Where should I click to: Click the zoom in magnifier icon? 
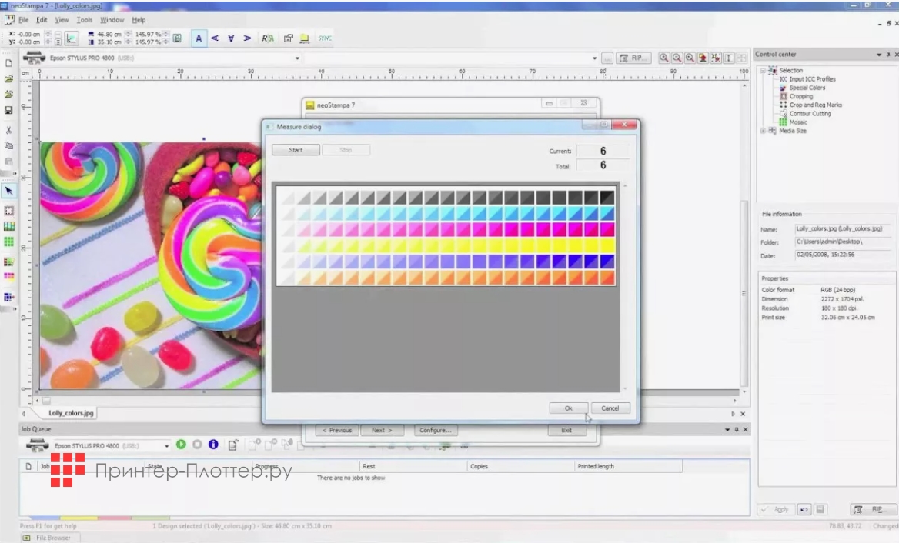click(664, 58)
